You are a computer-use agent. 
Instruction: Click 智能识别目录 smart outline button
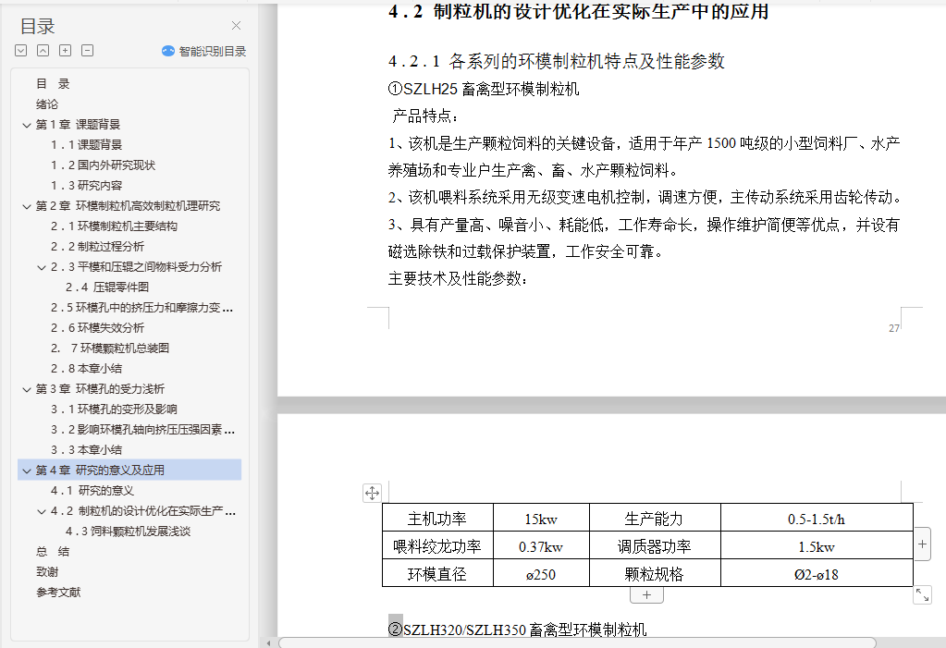pos(204,51)
